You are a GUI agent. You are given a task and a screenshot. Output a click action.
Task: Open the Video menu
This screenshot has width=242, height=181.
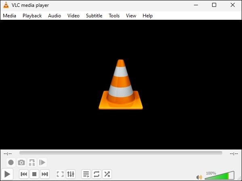coord(74,16)
